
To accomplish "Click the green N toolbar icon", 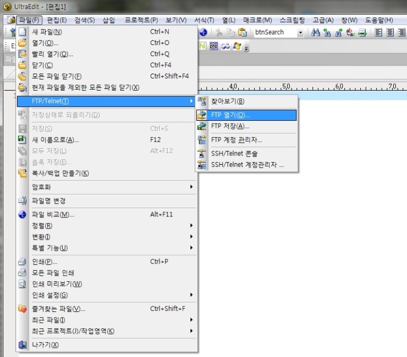I will (202, 46).
